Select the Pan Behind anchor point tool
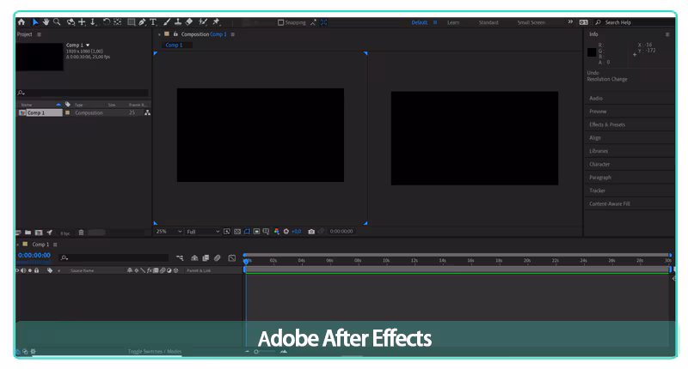This screenshot has width=688, height=369. coord(117,22)
